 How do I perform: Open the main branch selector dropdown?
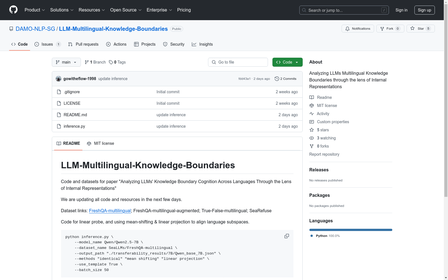[66, 62]
